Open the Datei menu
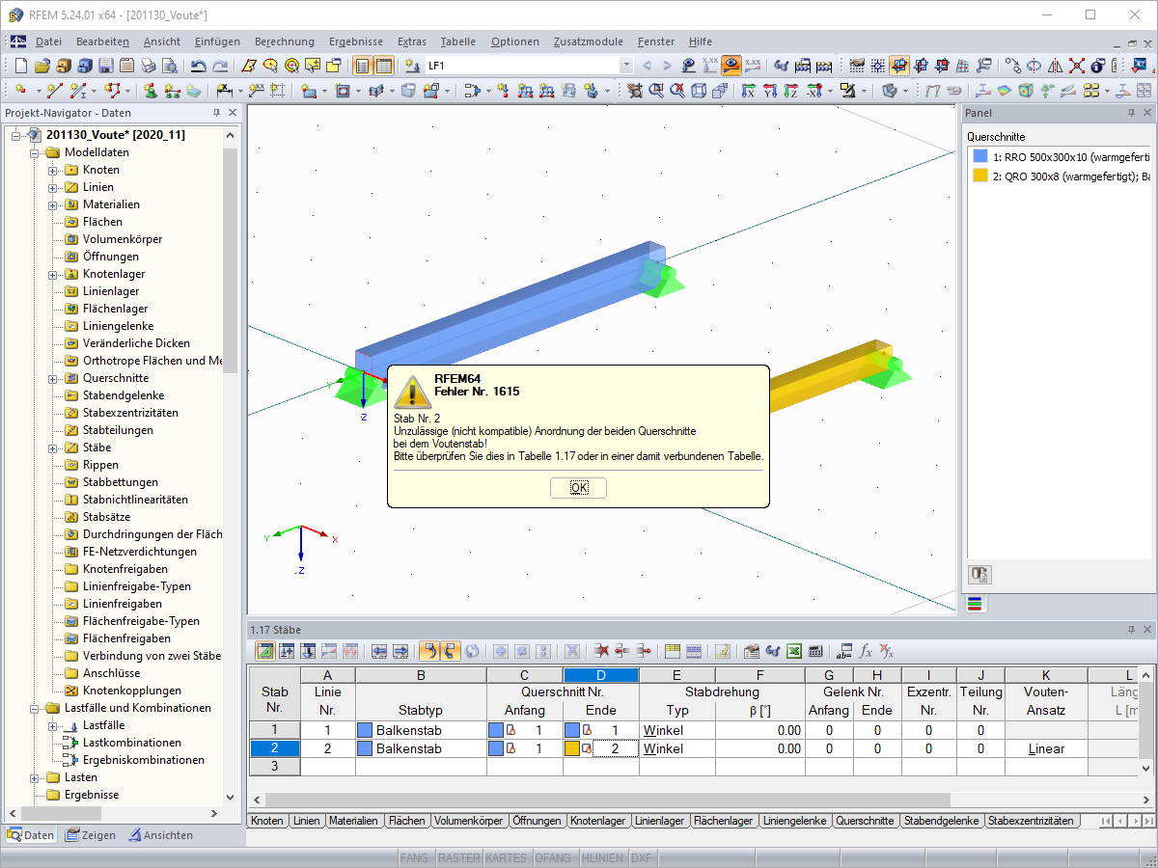 [x=48, y=41]
